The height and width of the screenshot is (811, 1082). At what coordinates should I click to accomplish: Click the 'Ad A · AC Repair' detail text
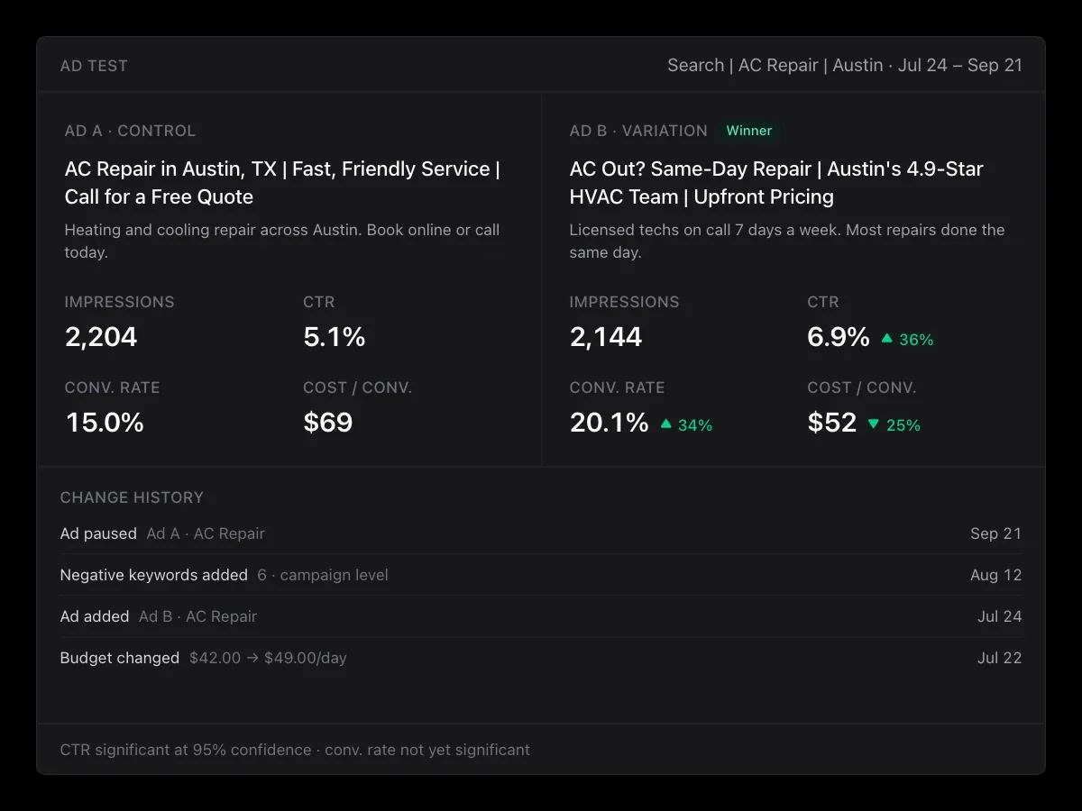[x=206, y=533]
